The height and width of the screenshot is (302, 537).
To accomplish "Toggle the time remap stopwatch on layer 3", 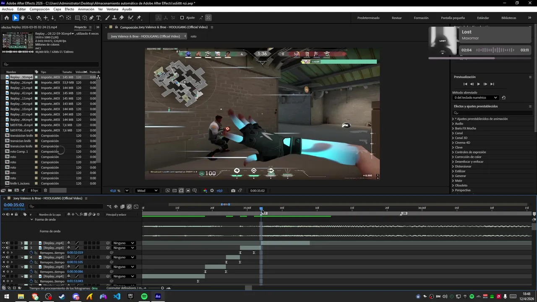I will point(31,253).
